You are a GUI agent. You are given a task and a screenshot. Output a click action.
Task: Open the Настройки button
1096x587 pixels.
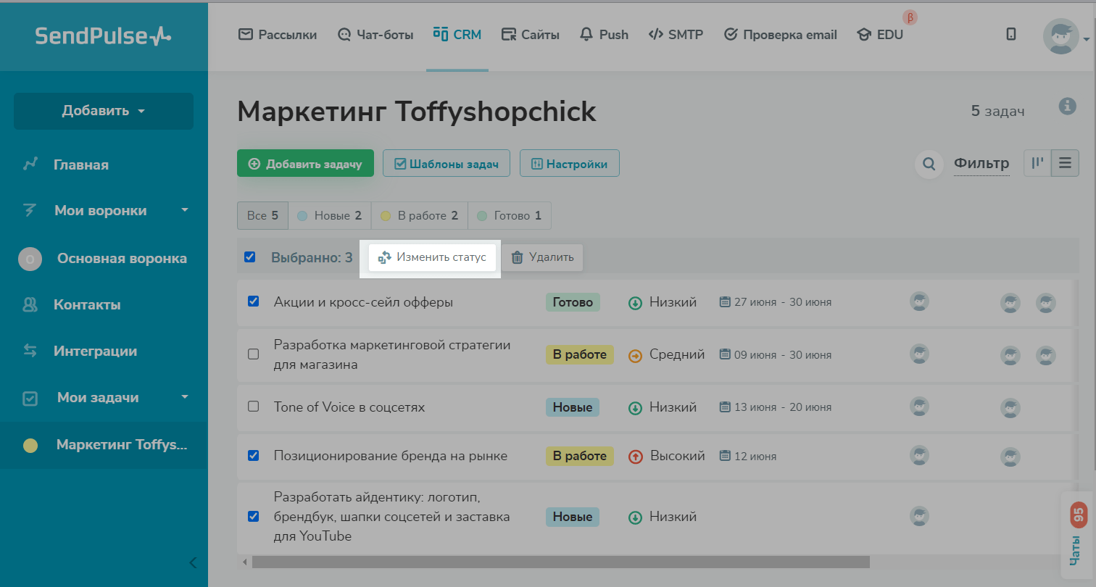570,164
